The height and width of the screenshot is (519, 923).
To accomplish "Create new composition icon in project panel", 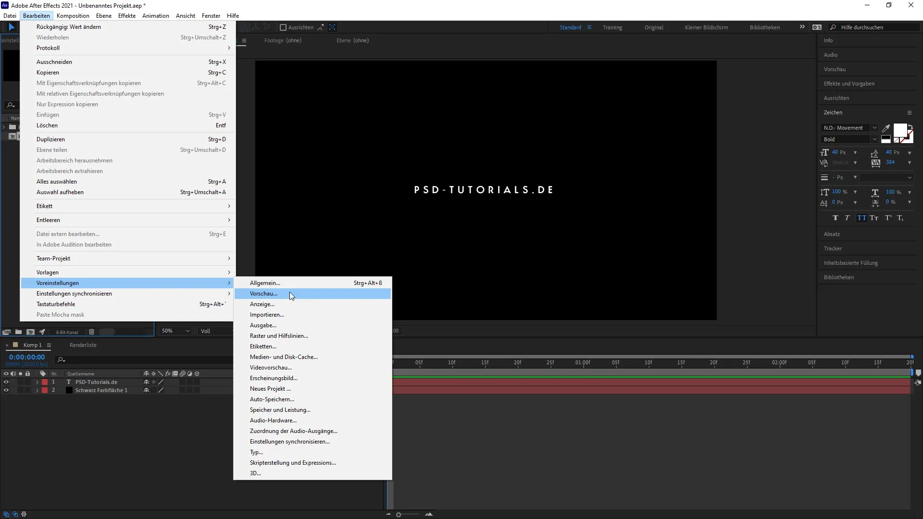I will pyautogui.click(x=30, y=332).
